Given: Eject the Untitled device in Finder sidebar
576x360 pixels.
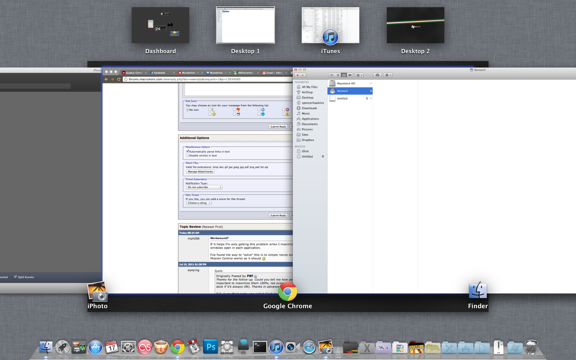Looking at the screenshot, I should pyautogui.click(x=323, y=156).
